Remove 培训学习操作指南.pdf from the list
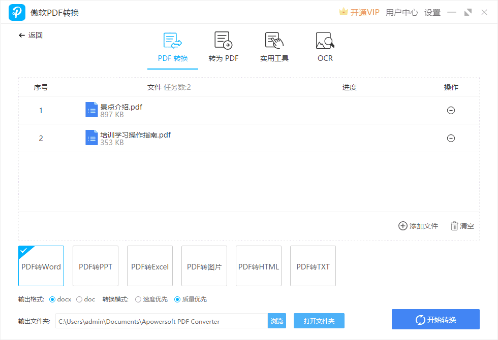The height and width of the screenshot is (340, 498). [x=451, y=138]
